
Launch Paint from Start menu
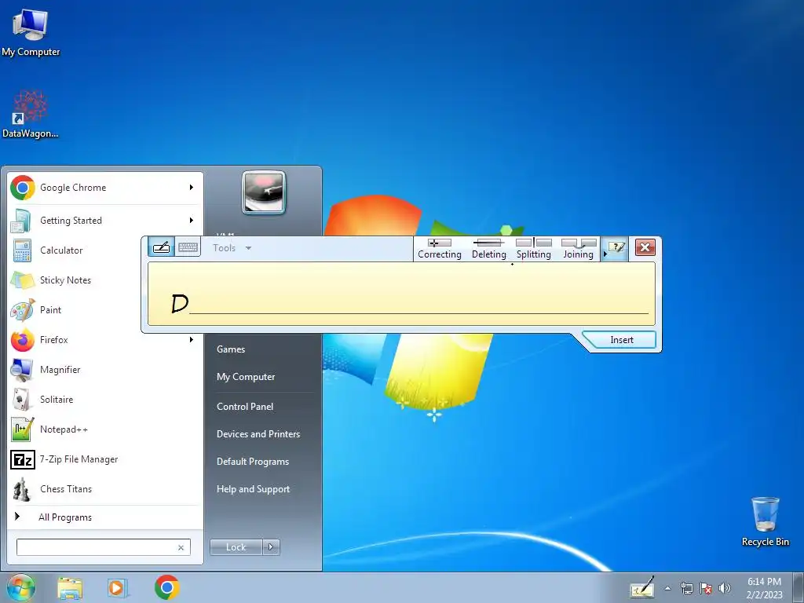point(75,309)
